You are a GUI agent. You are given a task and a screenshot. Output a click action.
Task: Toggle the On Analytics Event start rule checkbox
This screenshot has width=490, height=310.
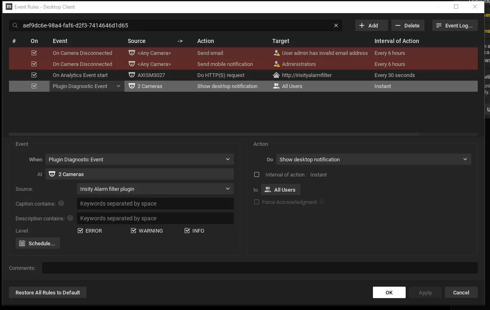(x=34, y=75)
